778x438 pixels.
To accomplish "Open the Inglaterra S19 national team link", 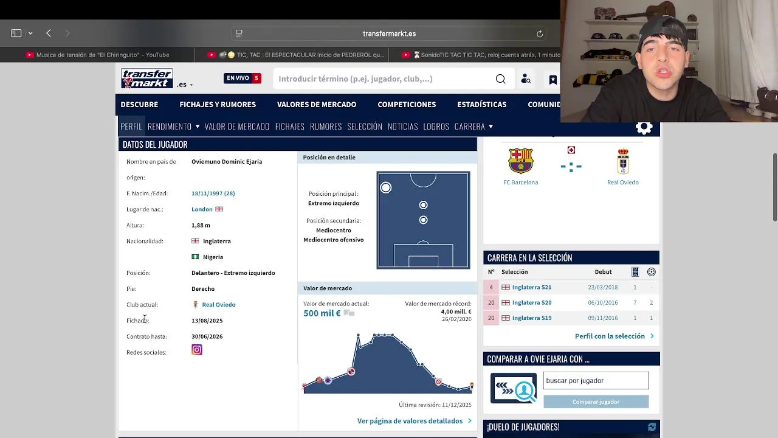I will point(532,318).
